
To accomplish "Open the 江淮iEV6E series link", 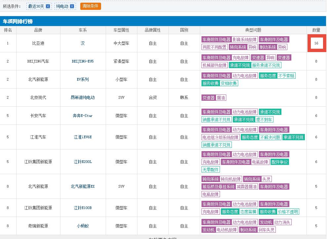I will 83,137.
